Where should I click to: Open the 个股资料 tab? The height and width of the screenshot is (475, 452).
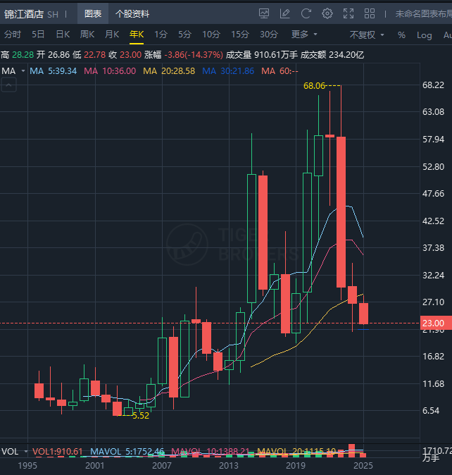132,13
